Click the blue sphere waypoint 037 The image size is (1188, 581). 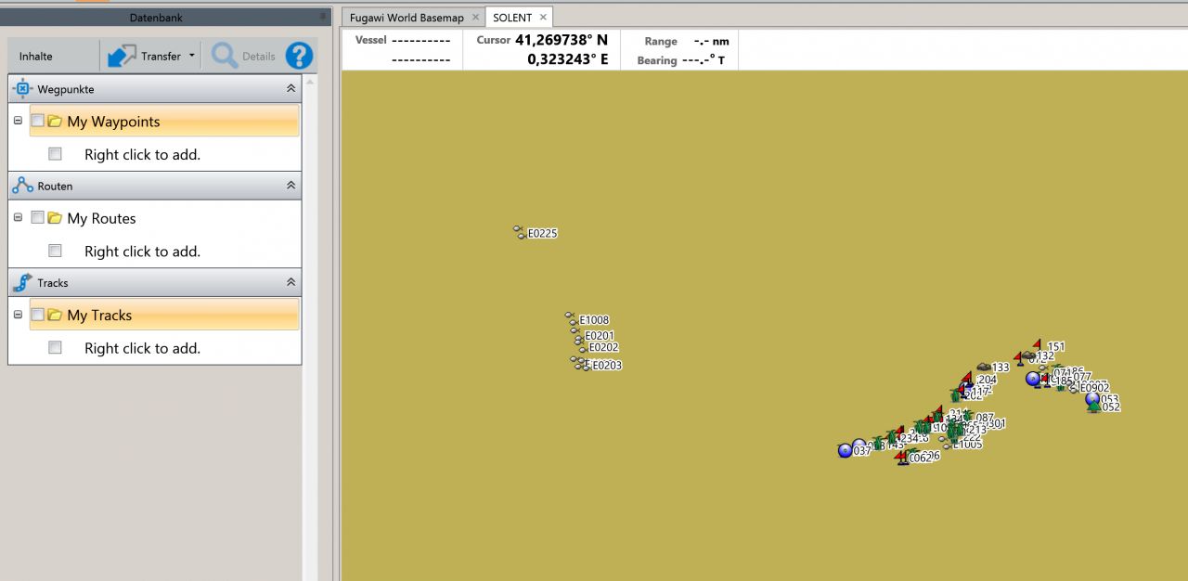tap(845, 451)
